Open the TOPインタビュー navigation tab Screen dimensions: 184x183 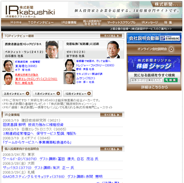tap(41, 22)
